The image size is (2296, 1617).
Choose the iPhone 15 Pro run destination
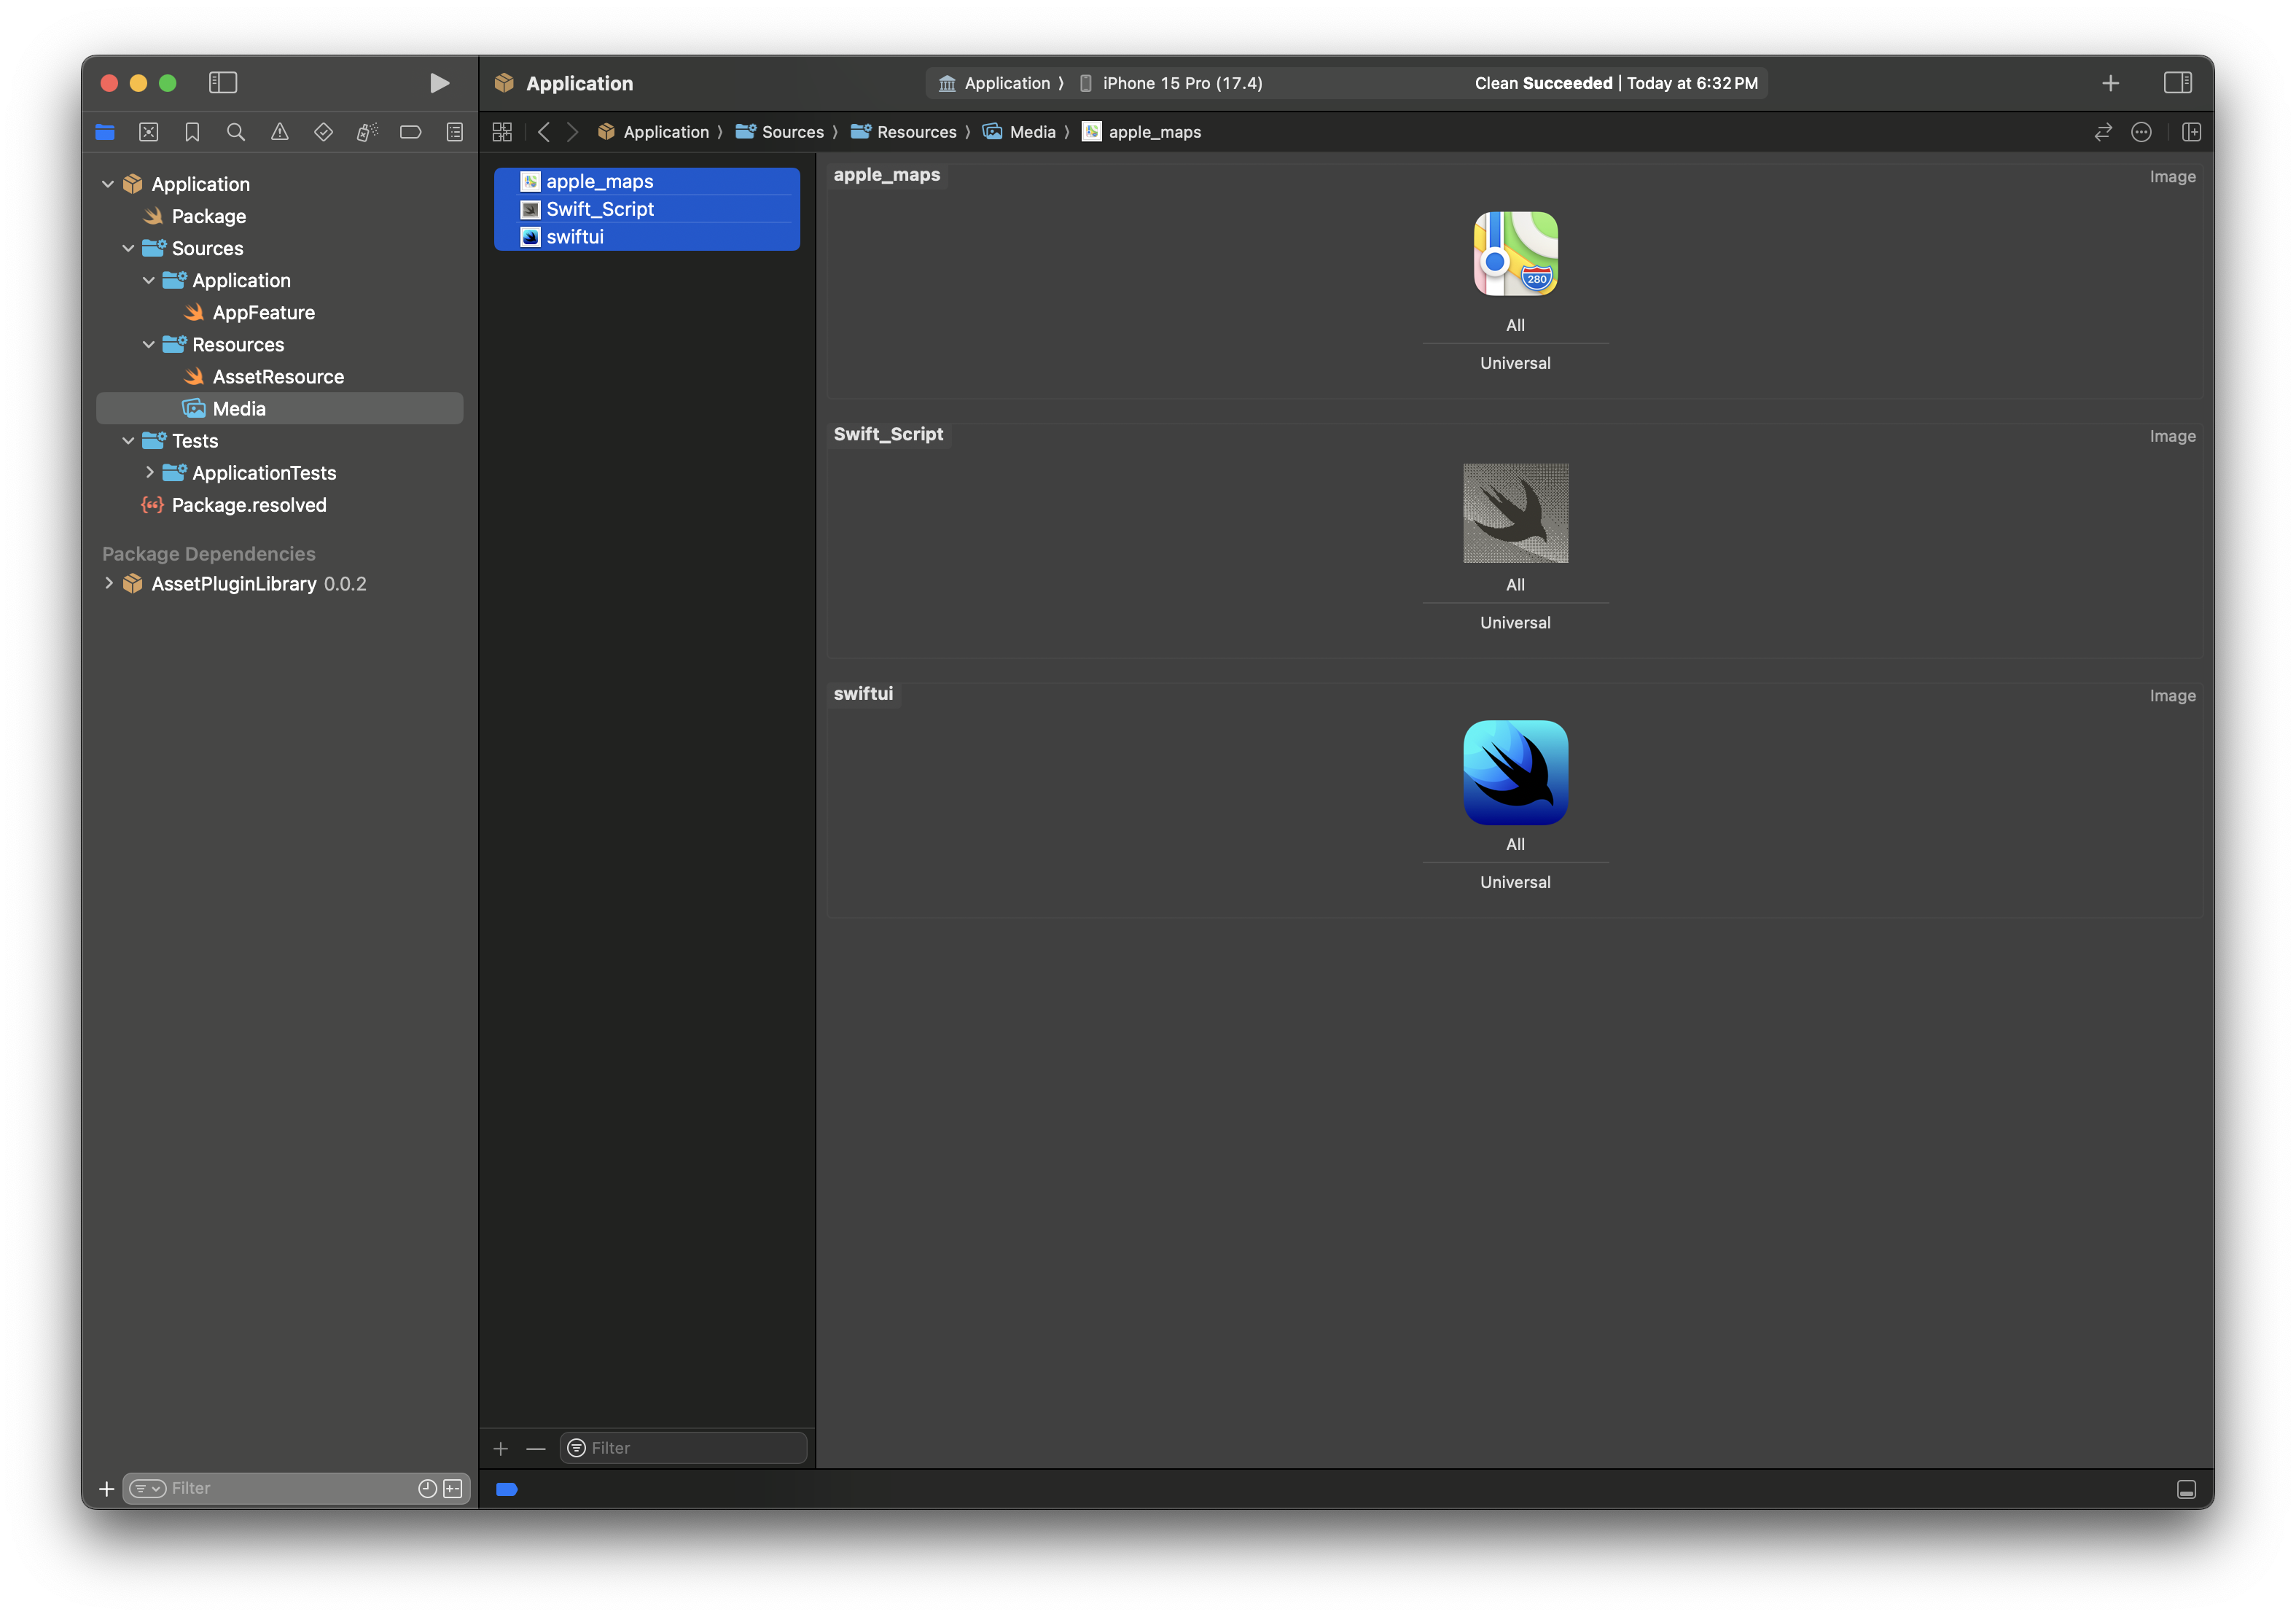1171,83
